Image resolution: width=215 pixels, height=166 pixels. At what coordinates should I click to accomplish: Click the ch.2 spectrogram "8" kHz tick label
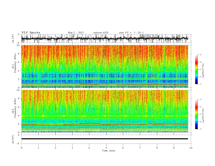point(19,99)
